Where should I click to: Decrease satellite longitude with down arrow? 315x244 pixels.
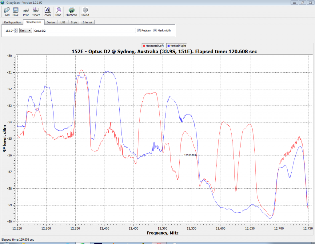click(x=16, y=32)
